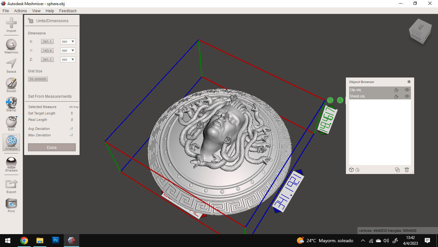Click the 143.4617 dimension label in viewport

tap(328, 120)
